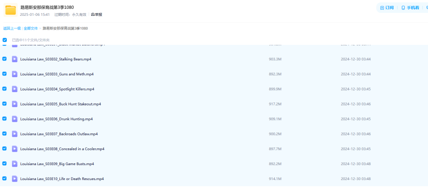Toggle the select-all files checkbox
This screenshot has height=188, width=428.
(5, 40)
